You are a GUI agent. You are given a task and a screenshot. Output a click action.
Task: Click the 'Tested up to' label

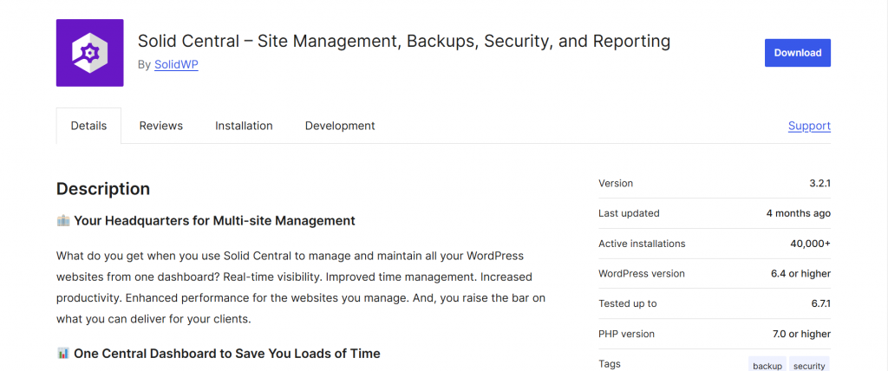point(628,303)
